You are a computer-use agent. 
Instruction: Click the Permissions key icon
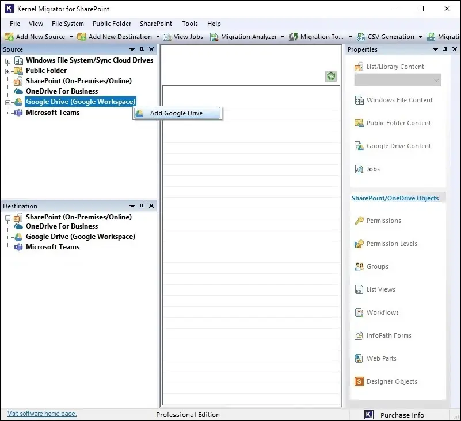pos(359,221)
